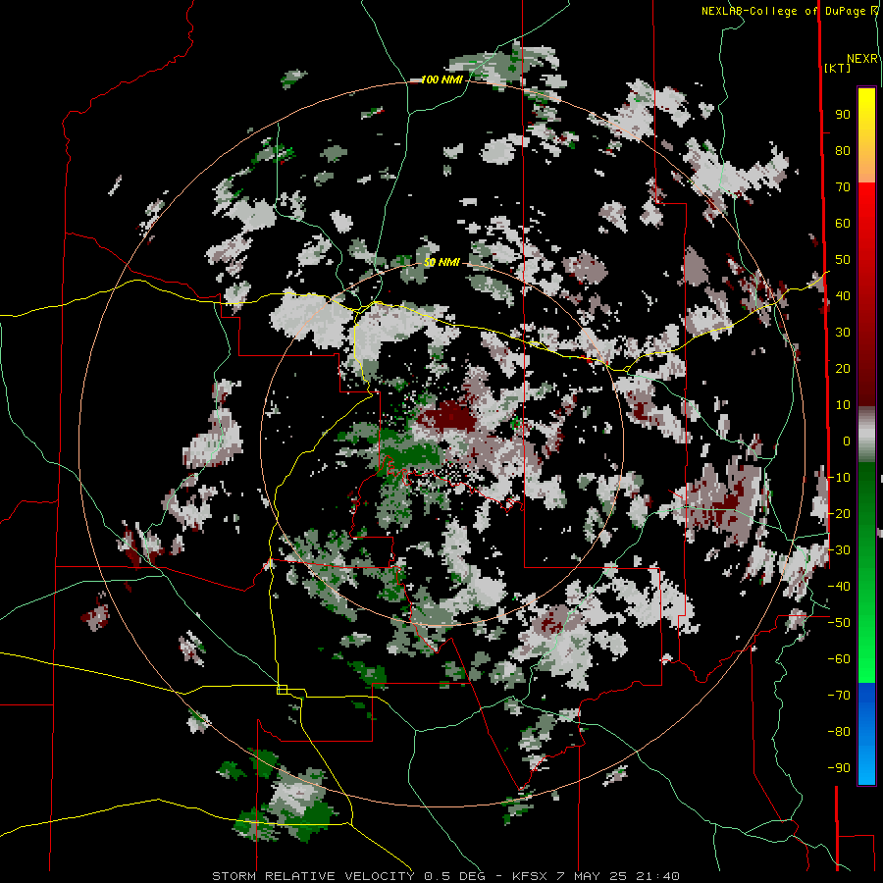Click the 50 NMI range ring label
Screen dimensions: 883x883
(x=442, y=262)
